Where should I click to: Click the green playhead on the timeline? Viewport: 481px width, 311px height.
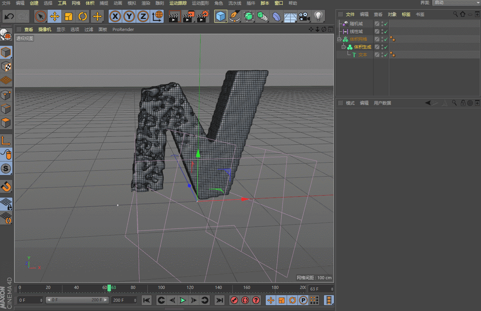pos(109,288)
